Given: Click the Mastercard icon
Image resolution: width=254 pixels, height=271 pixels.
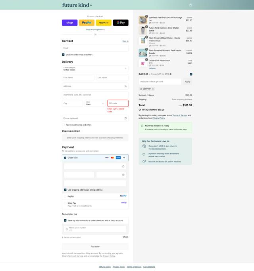Looking at the screenshot, I should coord(113,158).
